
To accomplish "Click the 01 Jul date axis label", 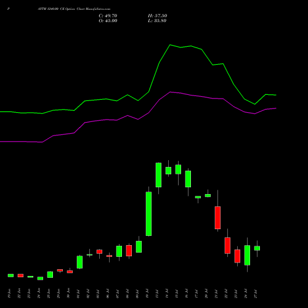I will [x=78, y=293].
